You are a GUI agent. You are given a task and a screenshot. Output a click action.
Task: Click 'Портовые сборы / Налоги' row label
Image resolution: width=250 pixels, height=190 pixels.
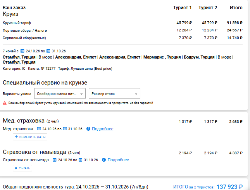[25, 31]
